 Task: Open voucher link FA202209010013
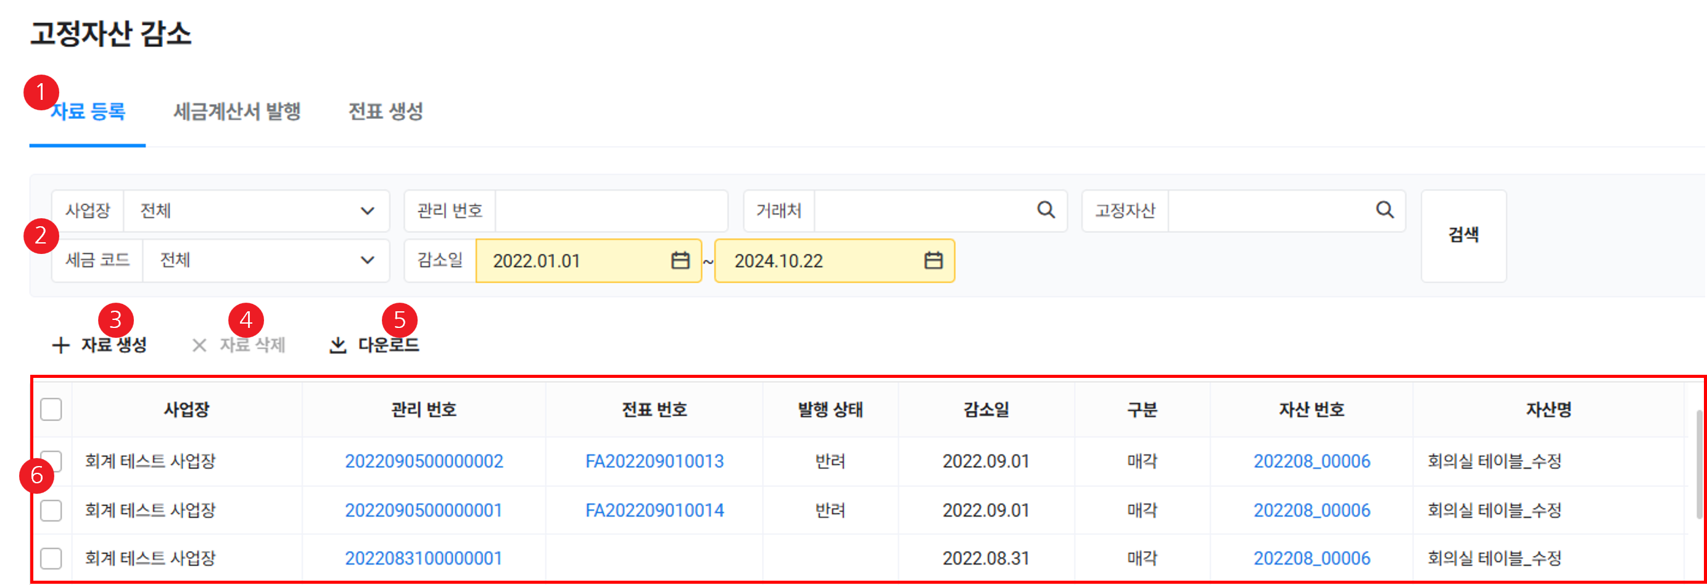654,461
